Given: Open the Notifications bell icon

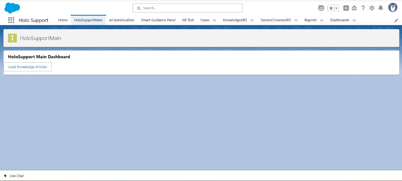Looking at the screenshot, I should [x=381, y=8].
